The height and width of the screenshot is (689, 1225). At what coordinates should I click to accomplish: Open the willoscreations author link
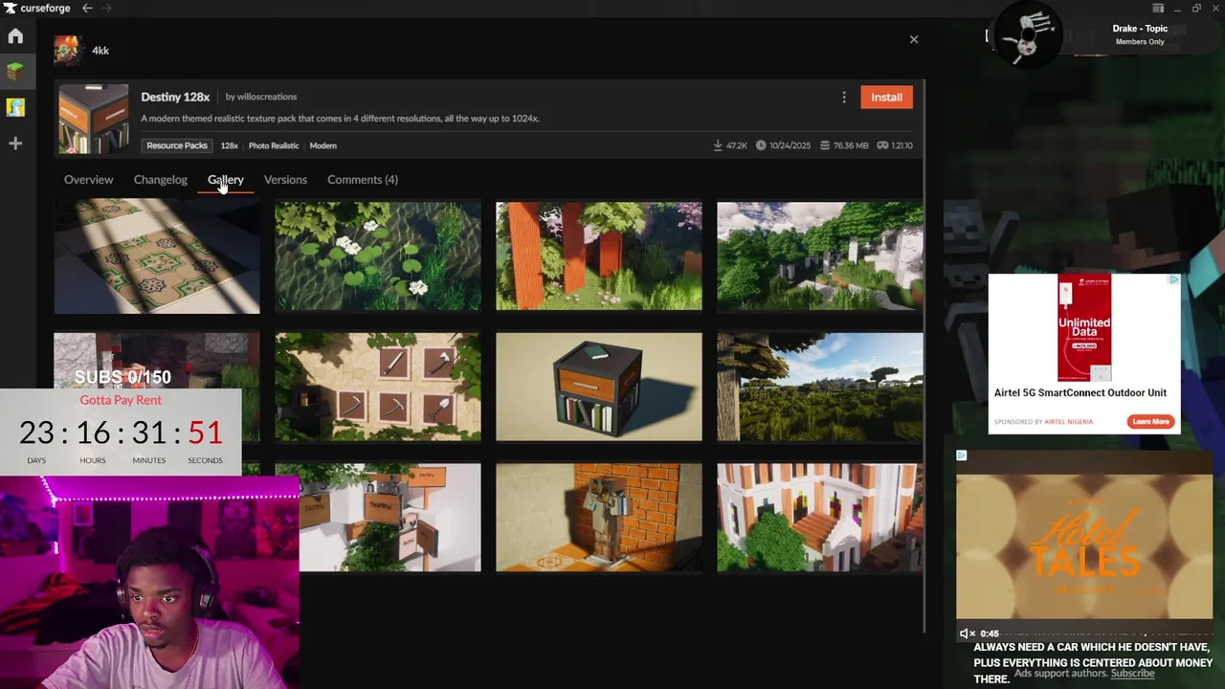(x=261, y=97)
